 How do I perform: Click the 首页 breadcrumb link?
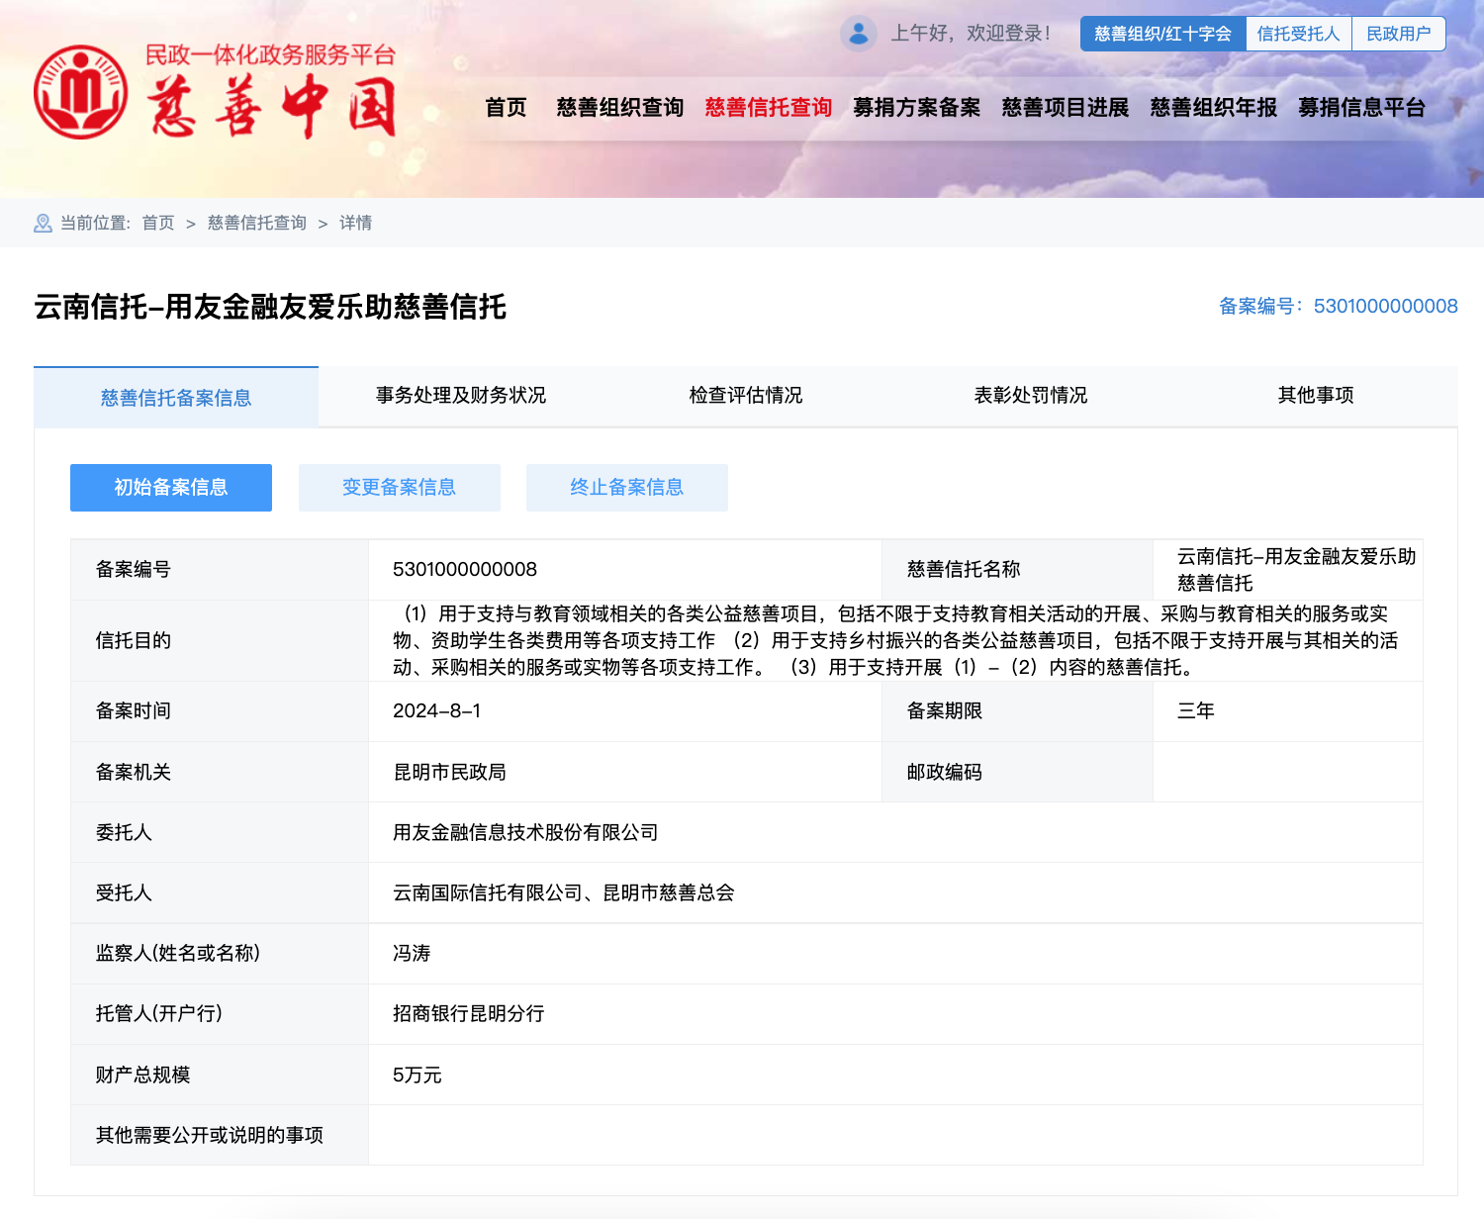pos(158,224)
